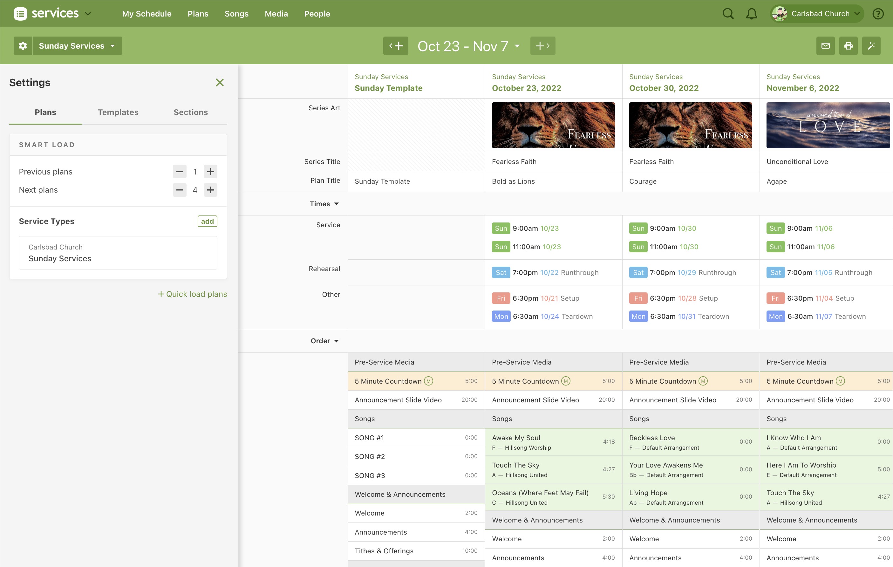This screenshot has width=893, height=567.
Task: Switch to the Templates tab
Action: (118, 112)
